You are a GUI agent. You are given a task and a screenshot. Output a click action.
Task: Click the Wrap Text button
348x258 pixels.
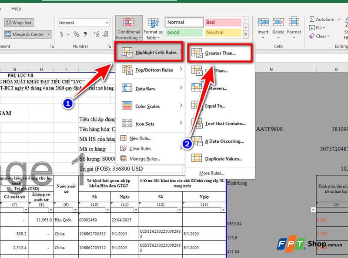point(19,23)
